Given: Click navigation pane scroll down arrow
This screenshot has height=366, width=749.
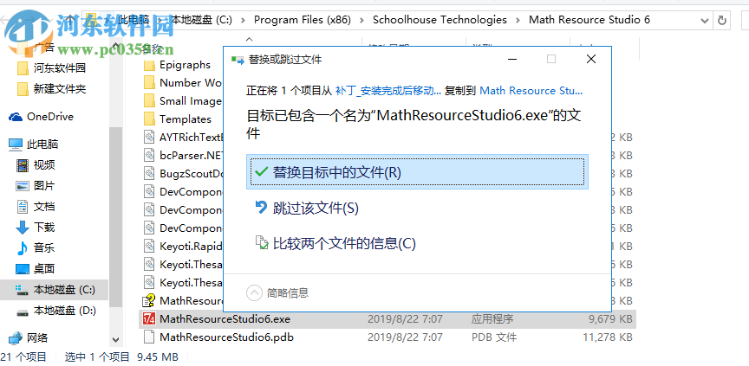Looking at the screenshot, I should (x=115, y=340).
